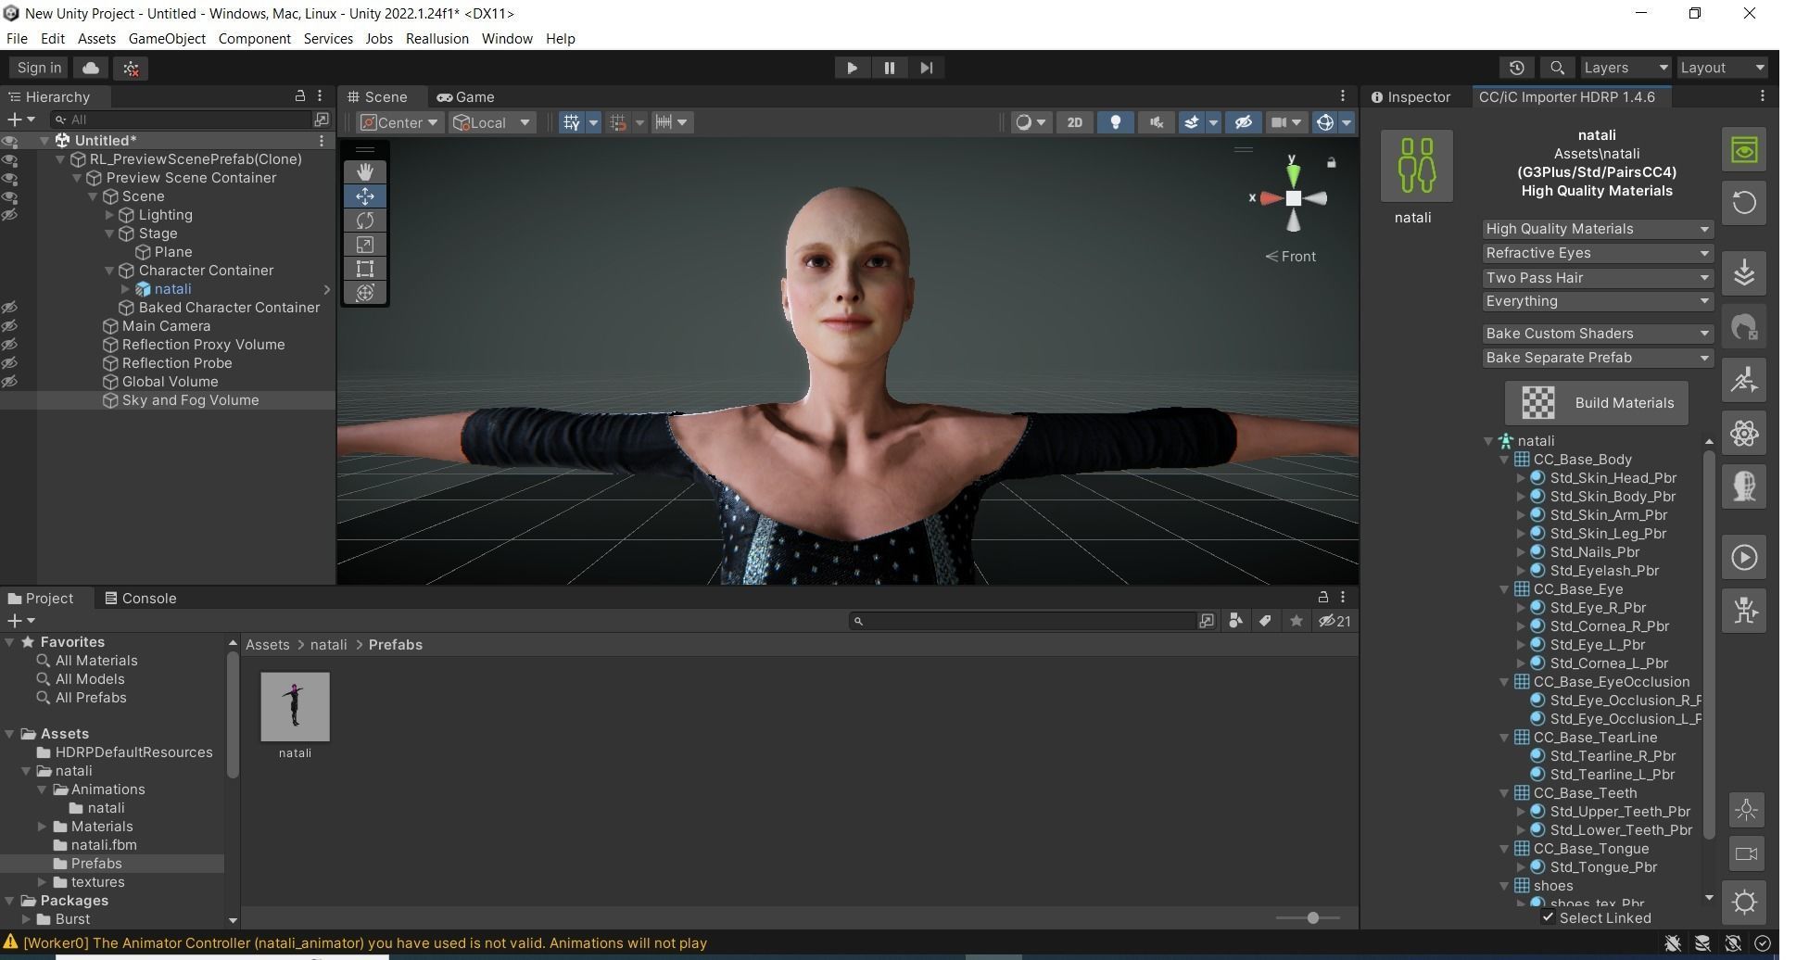Screen dimensions: 1809x960
Task: Toggle the Select Linked checkbox
Action: point(1548,917)
